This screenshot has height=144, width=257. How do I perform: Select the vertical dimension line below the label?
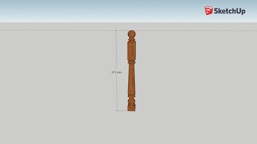point(116,93)
